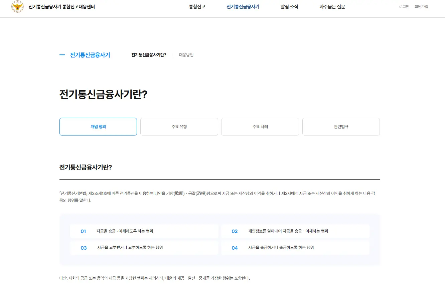View the 관련법규 tab
The height and width of the screenshot is (286, 445).
pyautogui.click(x=341, y=126)
